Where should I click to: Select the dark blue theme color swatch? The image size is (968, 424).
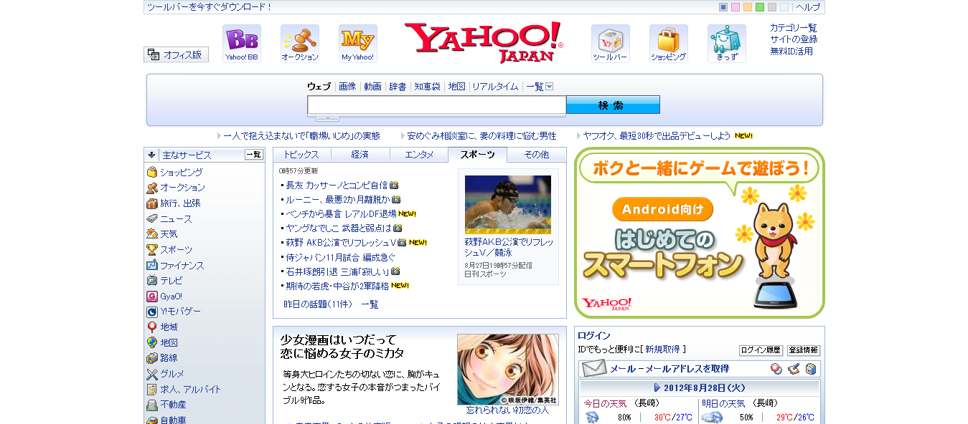pyautogui.click(x=723, y=7)
